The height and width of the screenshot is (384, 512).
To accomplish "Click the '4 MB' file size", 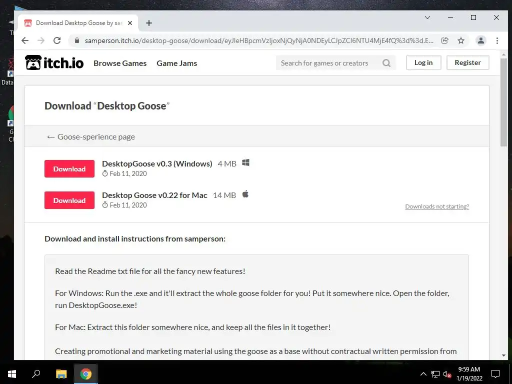I will [x=227, y=163].
